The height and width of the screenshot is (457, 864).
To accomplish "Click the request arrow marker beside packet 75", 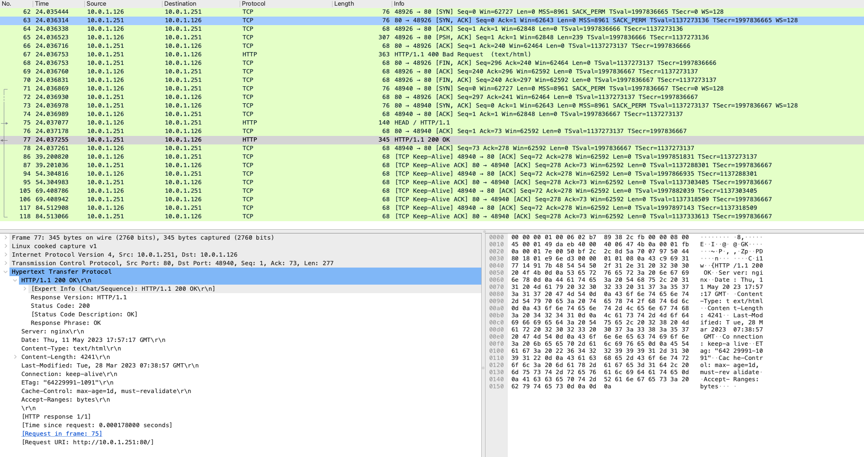I will [x=5, y=123].
